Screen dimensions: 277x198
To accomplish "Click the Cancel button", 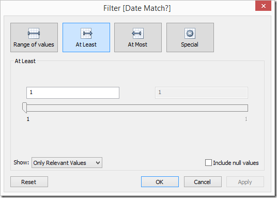I will (203, 182).
